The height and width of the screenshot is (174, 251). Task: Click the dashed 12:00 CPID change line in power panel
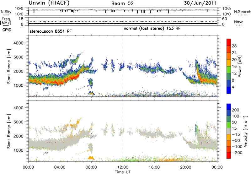pos(123,66)
